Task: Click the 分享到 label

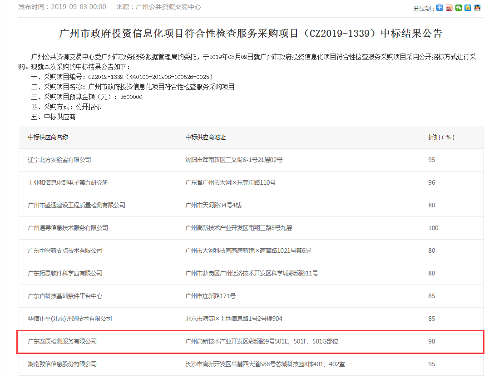Action: (x=424, y=9)
